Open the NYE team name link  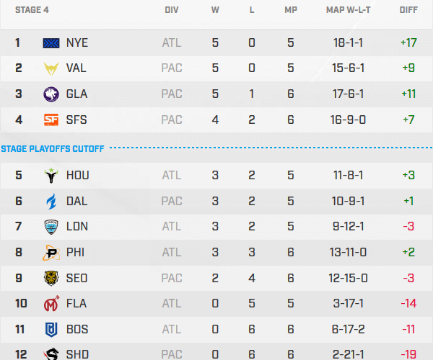tap(76, 42)
